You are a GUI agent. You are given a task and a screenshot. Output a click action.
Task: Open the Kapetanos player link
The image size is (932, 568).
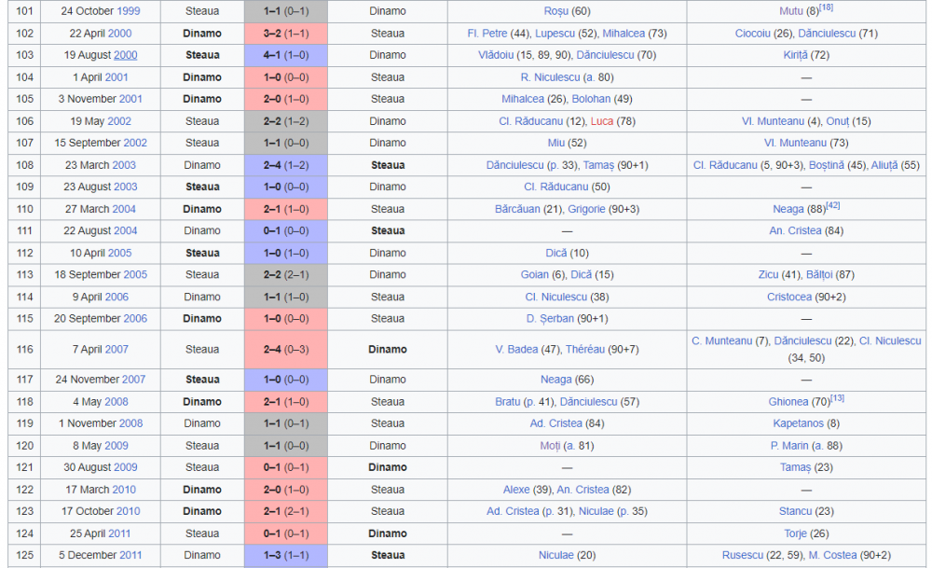pyautogui.click(x=799, y=423)
